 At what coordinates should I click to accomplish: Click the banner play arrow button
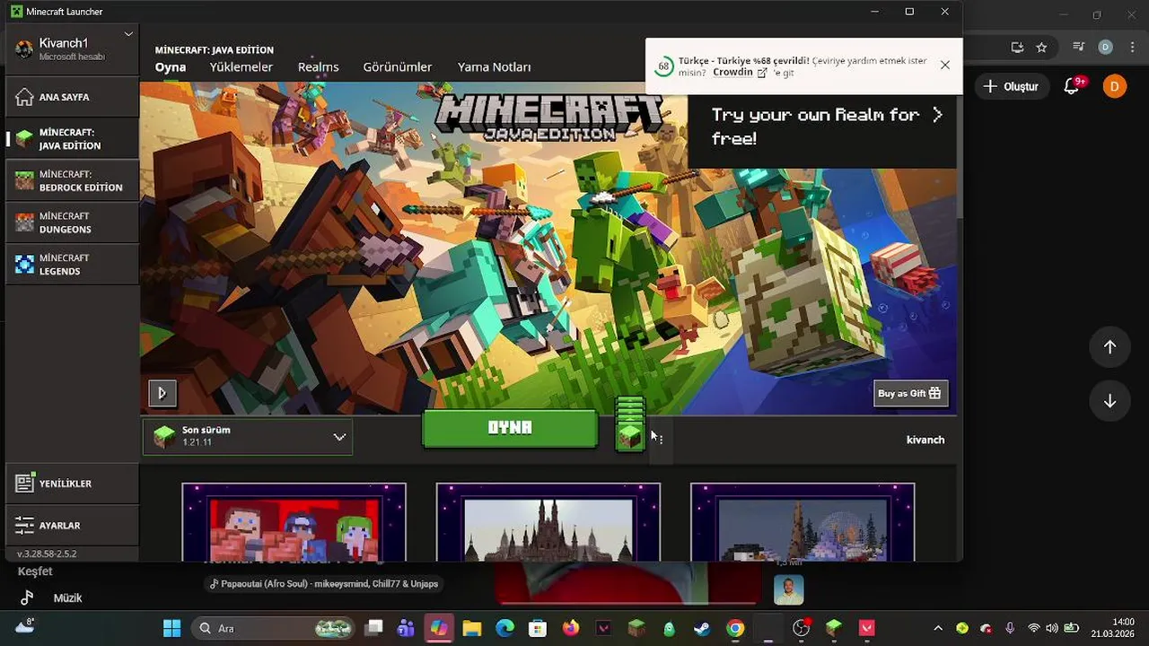pyautogui.click(x=162, y=392)
